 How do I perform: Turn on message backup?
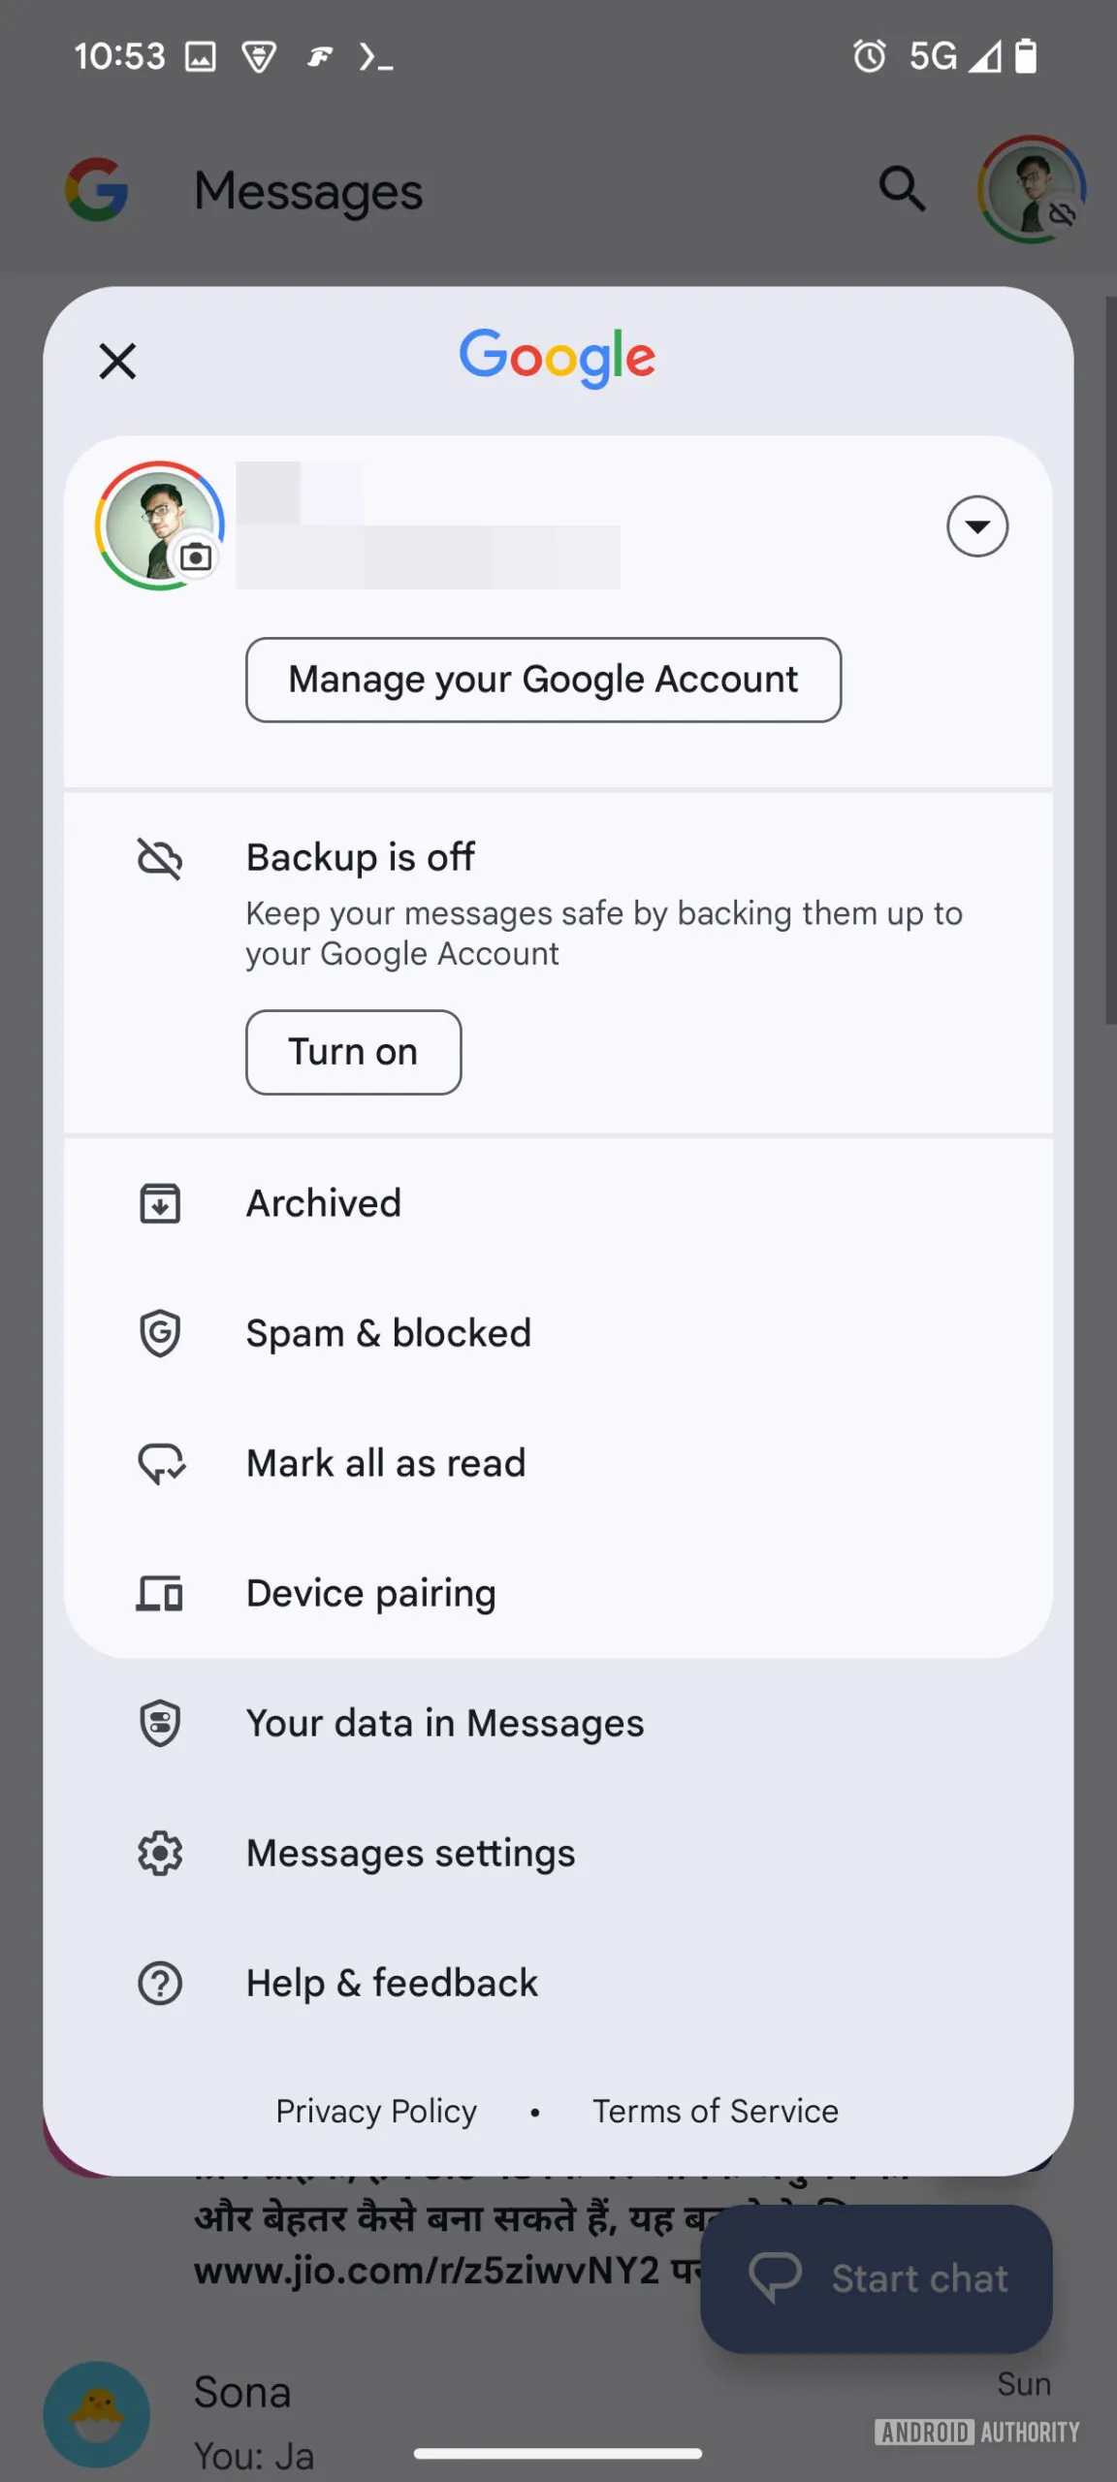353,1052
